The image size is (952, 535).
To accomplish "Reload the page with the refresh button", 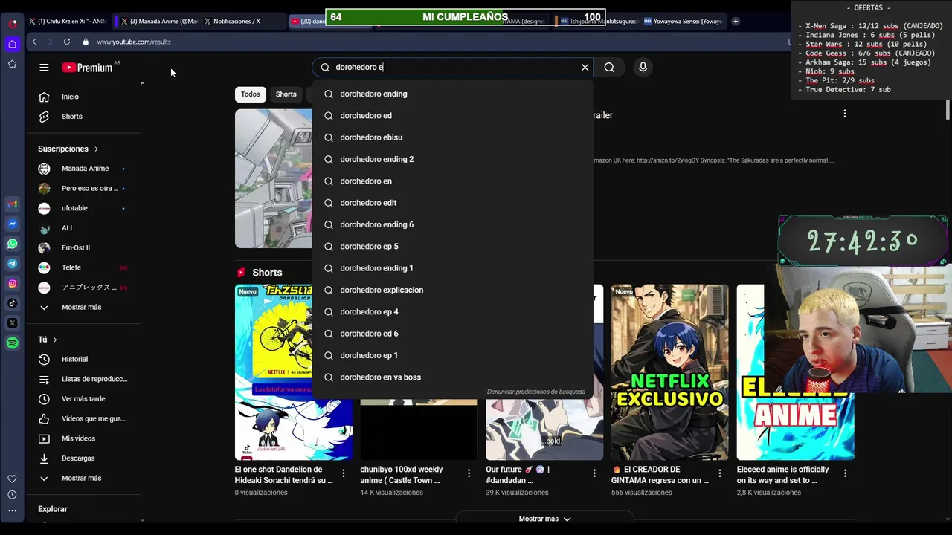I will click(x=67, y=42).
